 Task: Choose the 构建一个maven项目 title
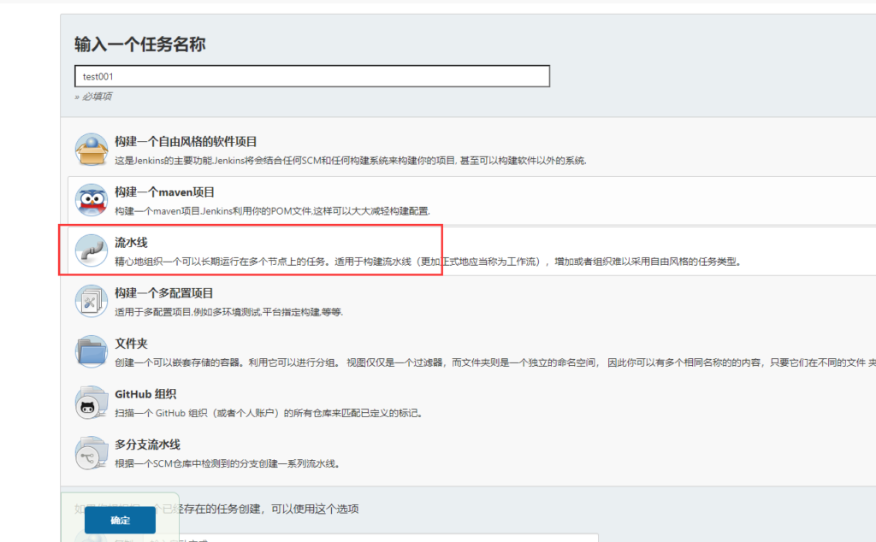(165, 192)
